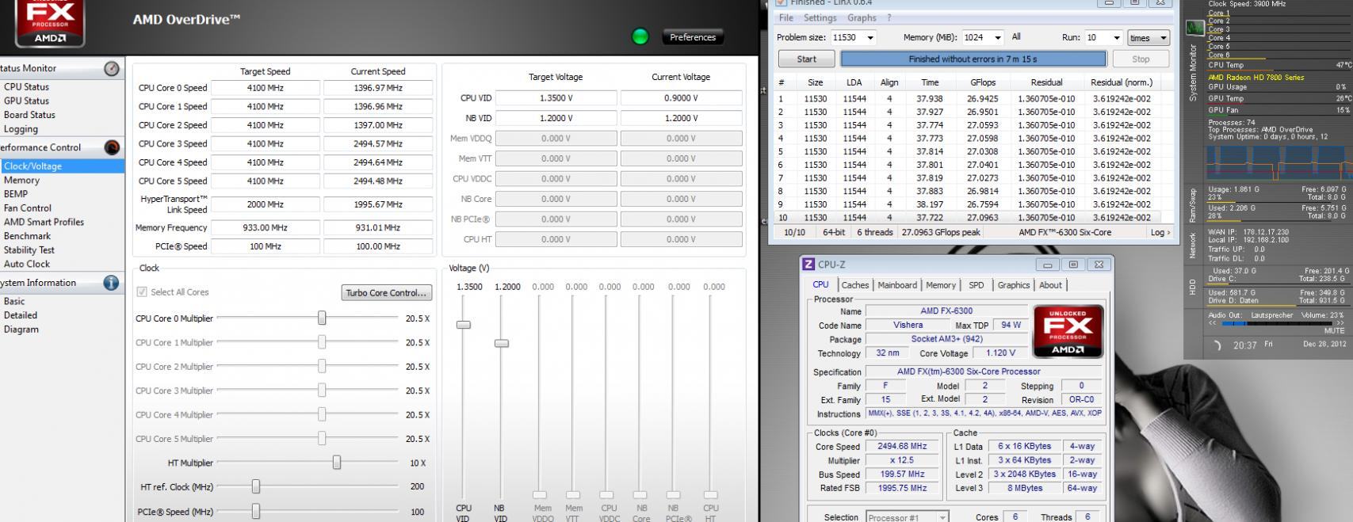Click the Unlocked FX logo in CPU-Z
This screenshot has width=1353, height=522.
tap(1068, 331)
